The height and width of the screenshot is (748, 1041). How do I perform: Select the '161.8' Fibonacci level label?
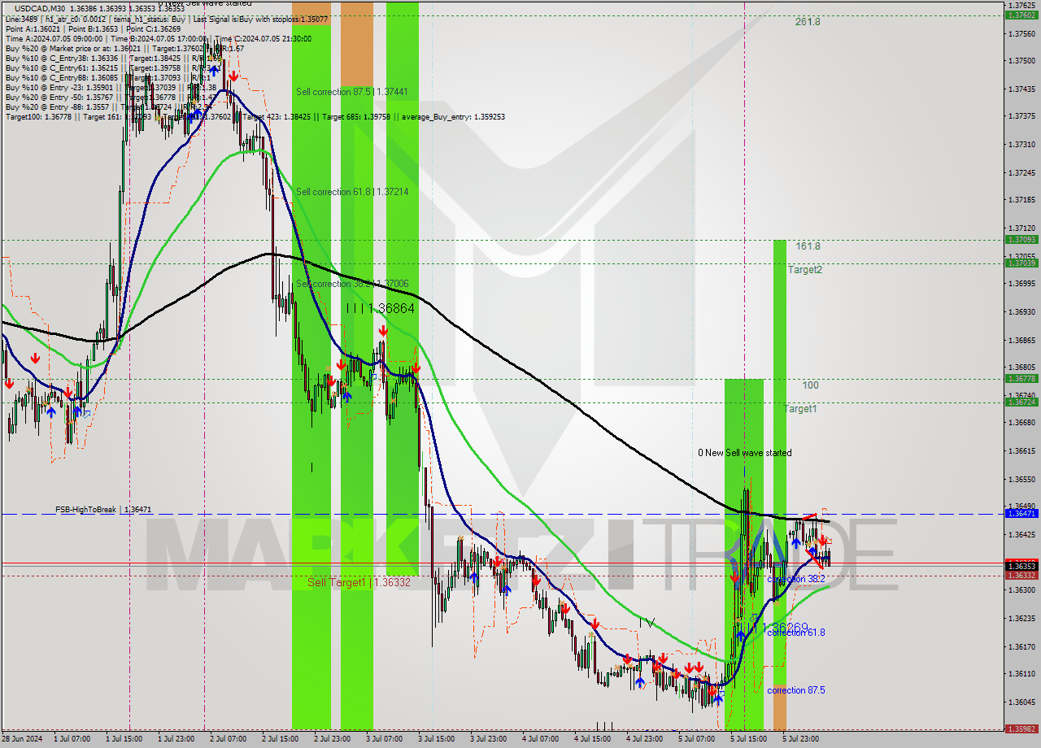(808, 246)
